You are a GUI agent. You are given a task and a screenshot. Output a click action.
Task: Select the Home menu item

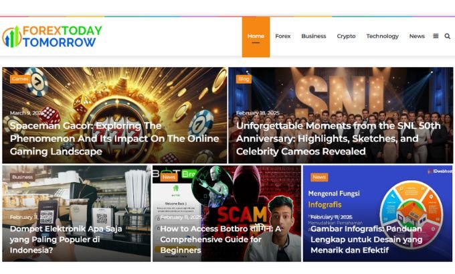pyautogui.click(x=256, y=37)
